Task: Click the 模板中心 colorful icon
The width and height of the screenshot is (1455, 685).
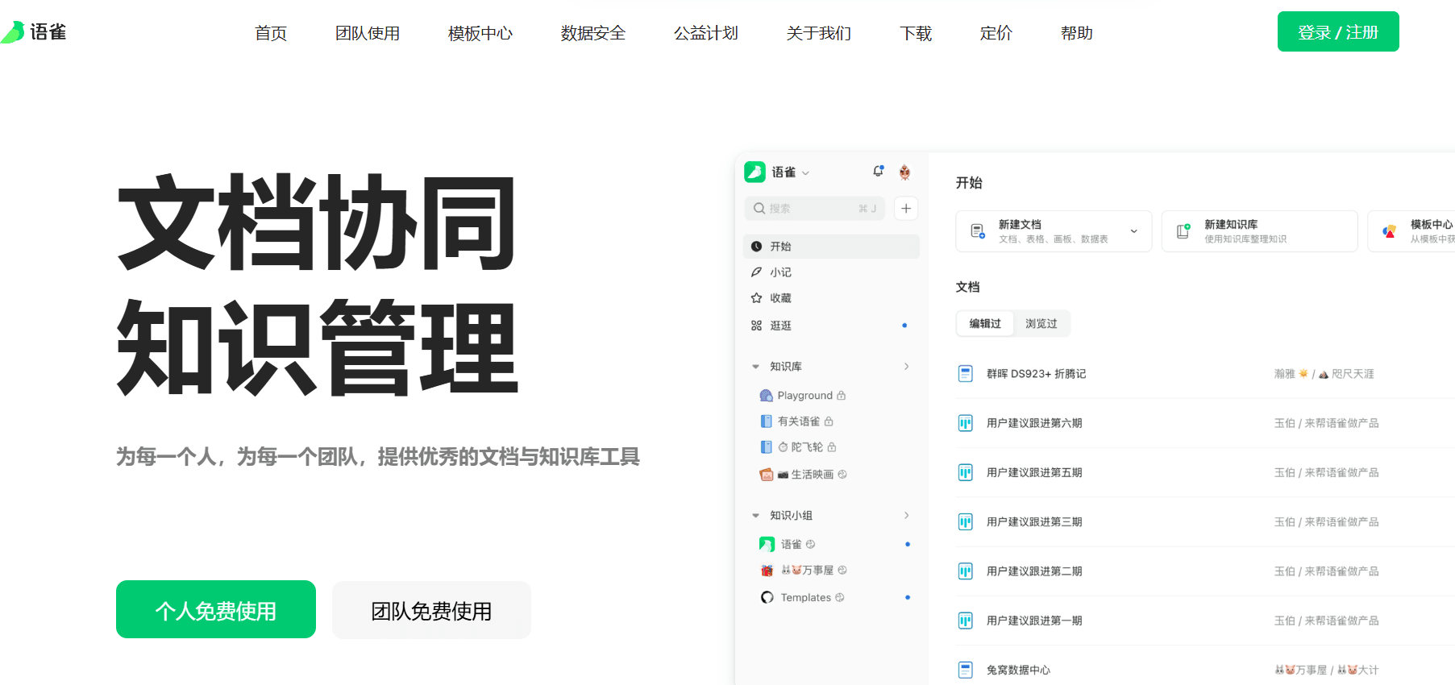Action: (1389, 231)
